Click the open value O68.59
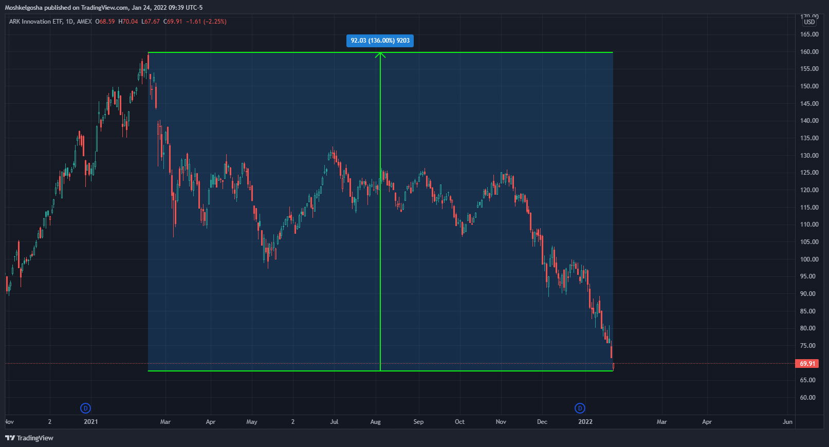Screen dimensions: 829x447 [x=105, y=22]
